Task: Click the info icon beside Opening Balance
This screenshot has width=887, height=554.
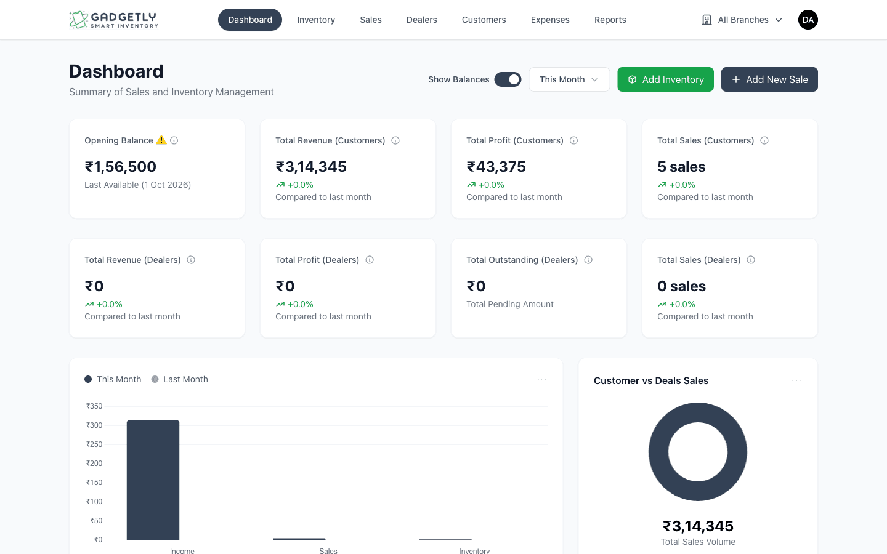Action: tap(174, 140)
